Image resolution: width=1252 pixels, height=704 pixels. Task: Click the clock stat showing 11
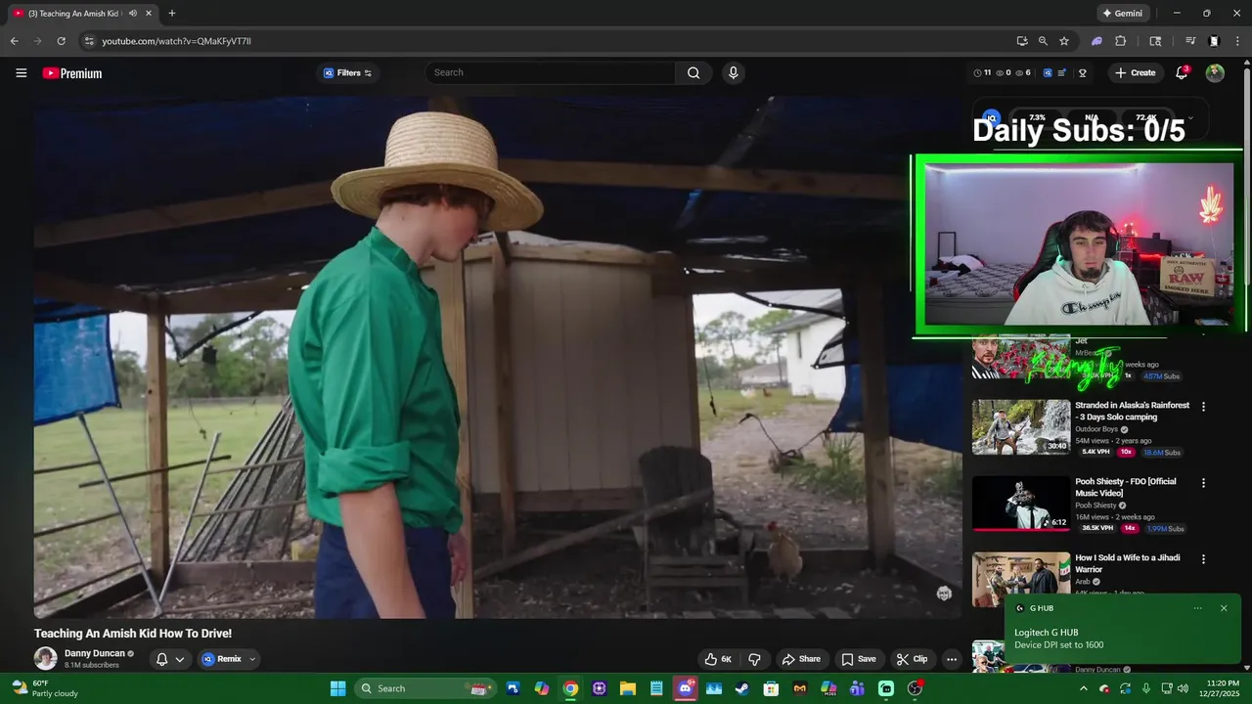pos(982,73)
